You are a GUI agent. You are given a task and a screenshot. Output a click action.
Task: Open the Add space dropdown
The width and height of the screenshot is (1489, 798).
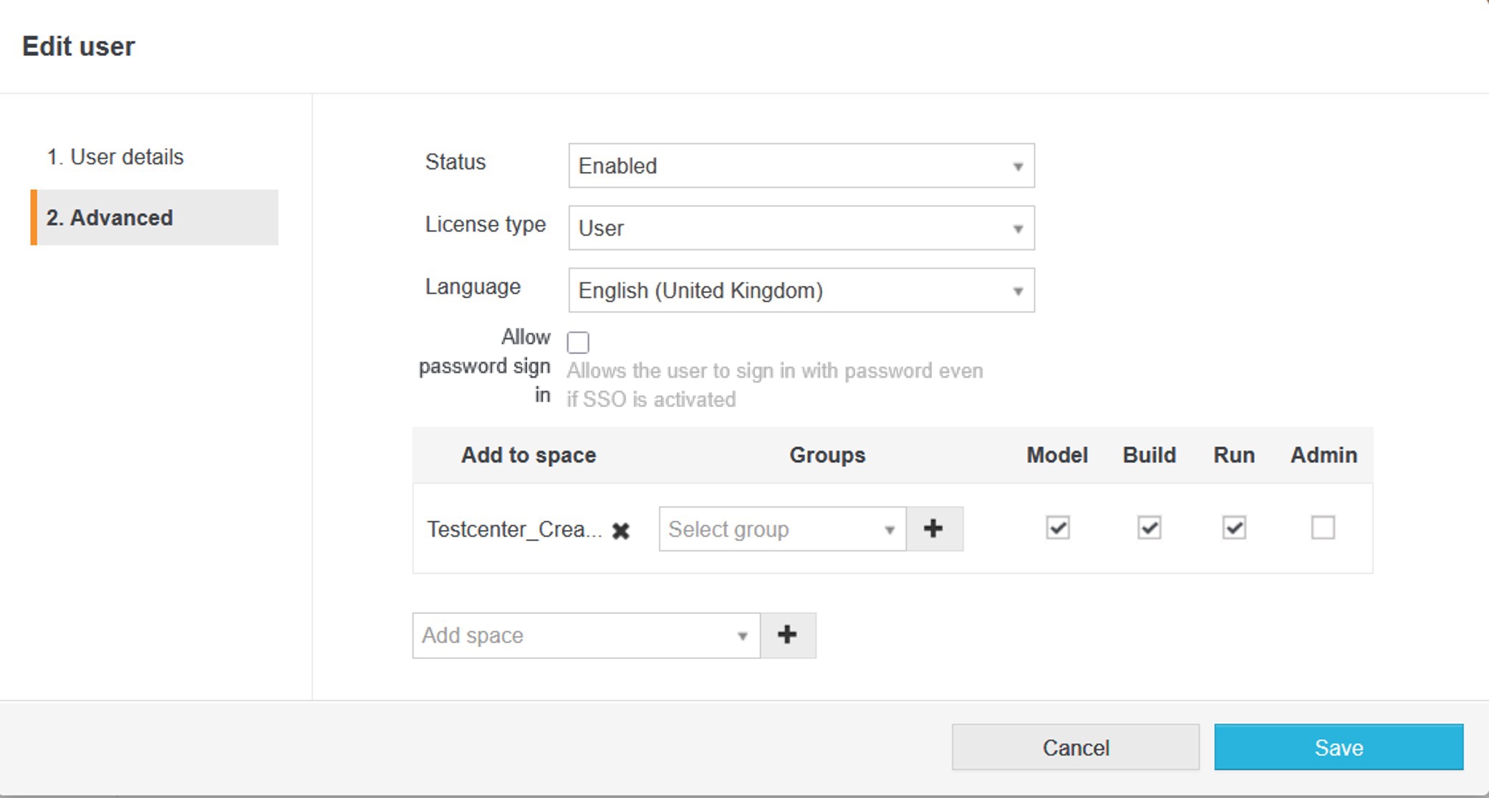coord(585,635)
